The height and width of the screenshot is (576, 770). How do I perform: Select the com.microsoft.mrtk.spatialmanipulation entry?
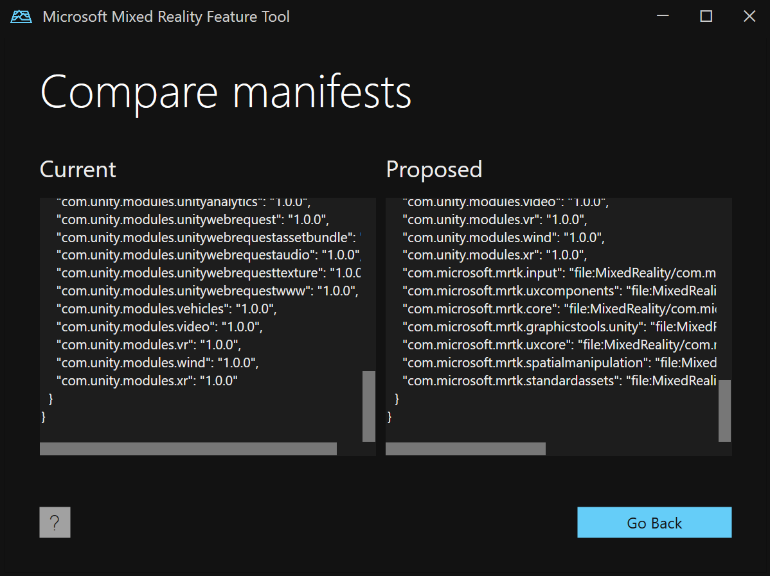click(559, 363)
